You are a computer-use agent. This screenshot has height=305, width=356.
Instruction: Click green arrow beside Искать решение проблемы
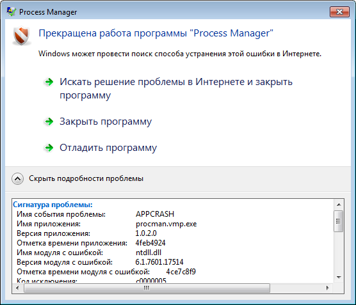pos(49,82)
